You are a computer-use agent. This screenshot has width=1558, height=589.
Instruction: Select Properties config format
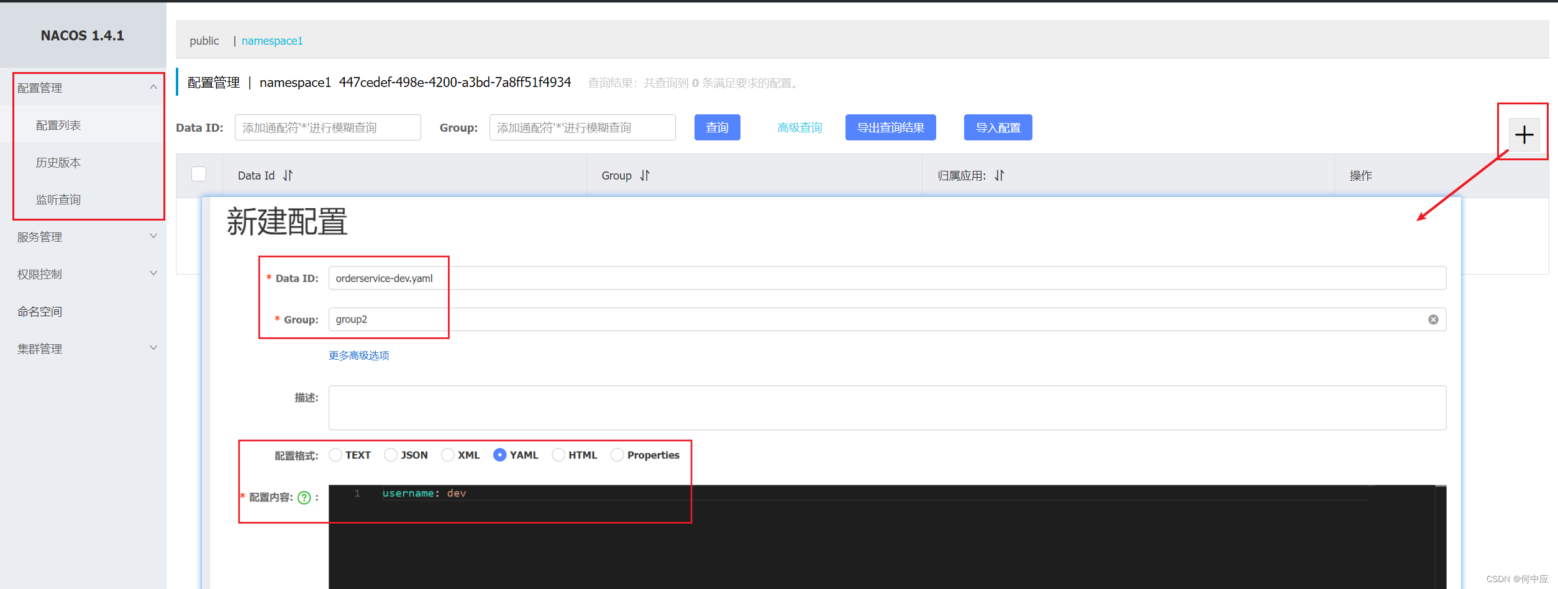pyautogui.click(x=617, y=455)
